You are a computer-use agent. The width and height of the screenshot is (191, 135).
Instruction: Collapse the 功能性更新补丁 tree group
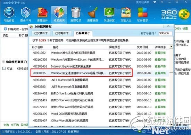tap(3, 62)
